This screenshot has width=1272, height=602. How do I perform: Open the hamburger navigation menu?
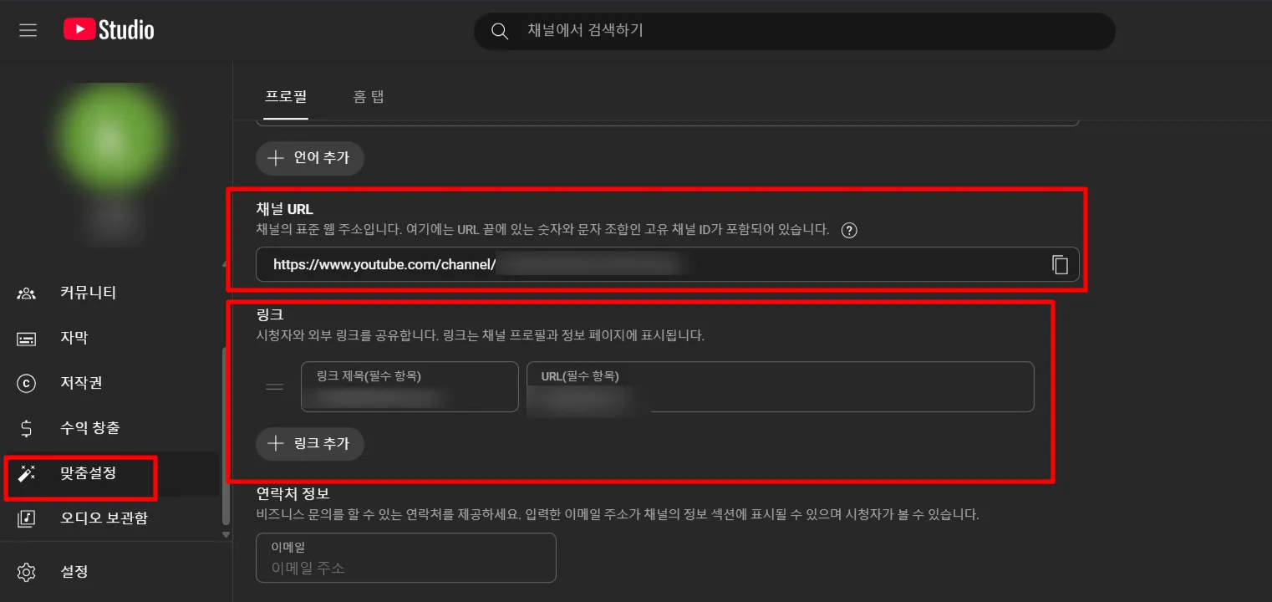point(28,30)
